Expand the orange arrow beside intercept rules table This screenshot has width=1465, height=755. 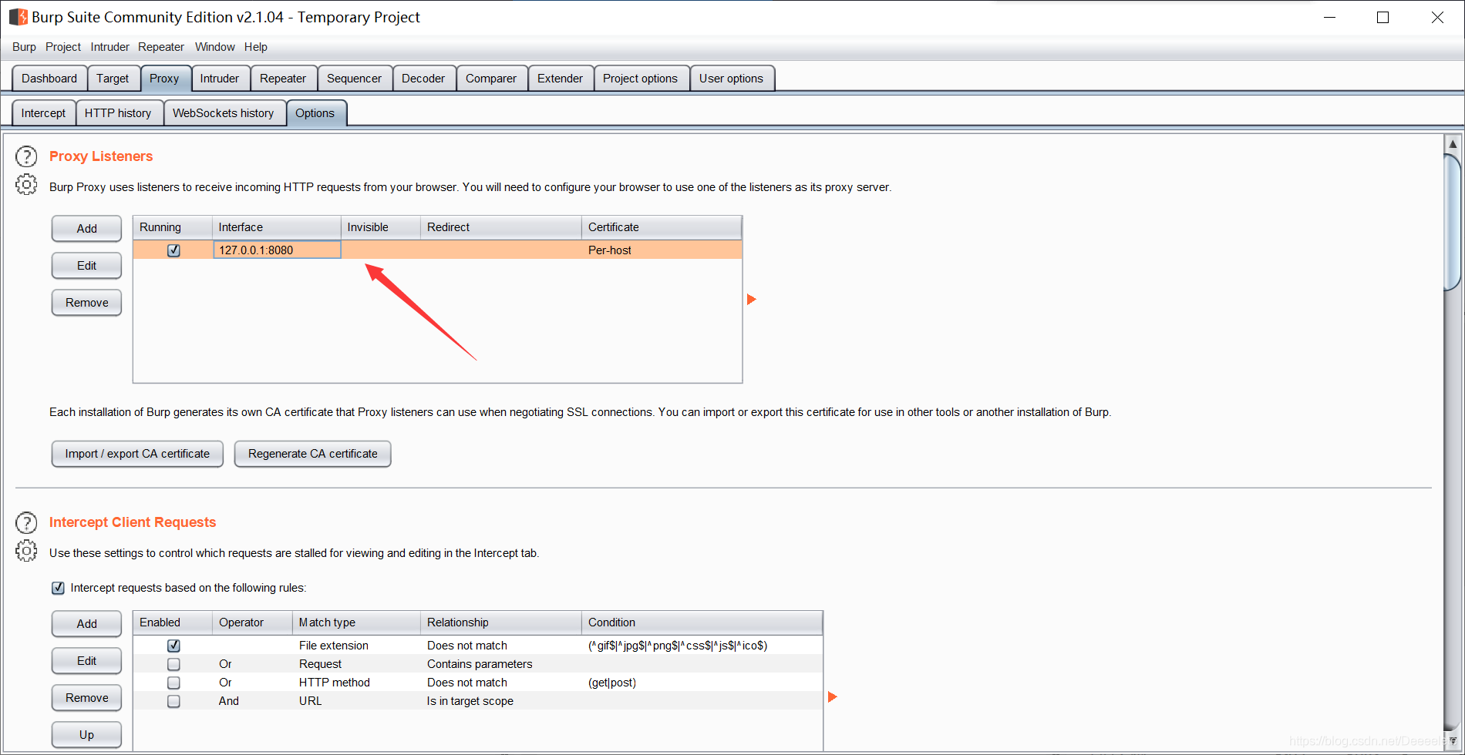[x=832, y=696]
